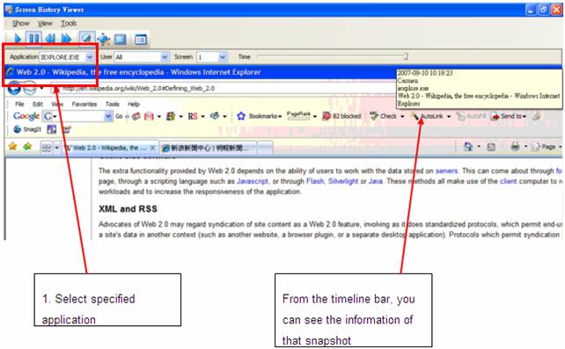Click the yellow Favorites Center star
The image size is (565, 349).
click(12, 146)
